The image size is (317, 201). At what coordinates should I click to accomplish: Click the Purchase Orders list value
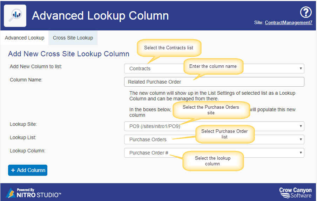click(148, 139)
